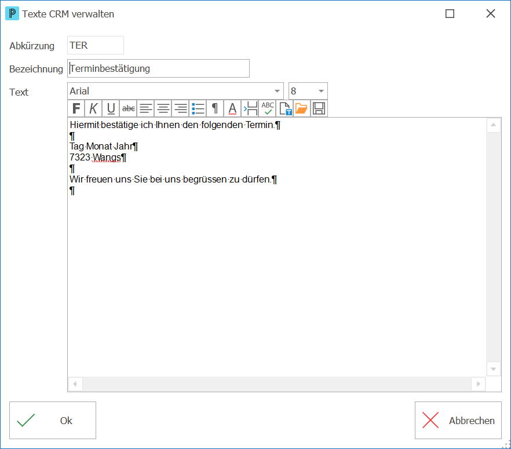Click the line 'Hiermit bestätige ich Ihnen'
The image size is (511, 449).
[x=175, y=125]
